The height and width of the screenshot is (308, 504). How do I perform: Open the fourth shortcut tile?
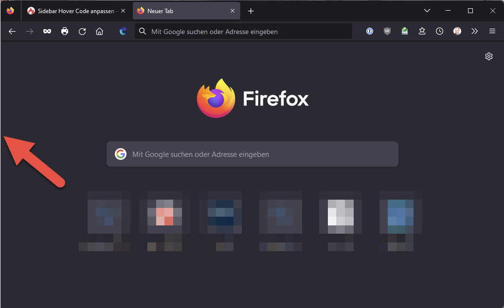pyautogui.click(x=281, y=221)
